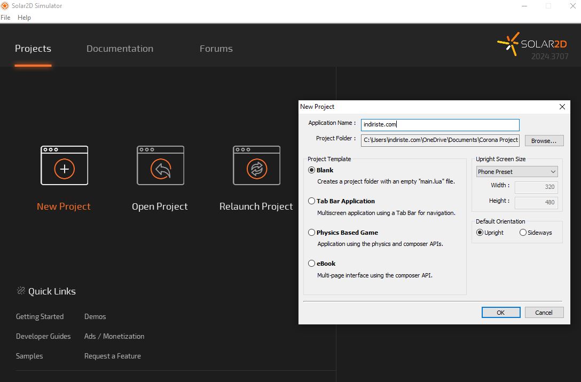
Task: Click the New Project label
Action: (x=64, y=206)
